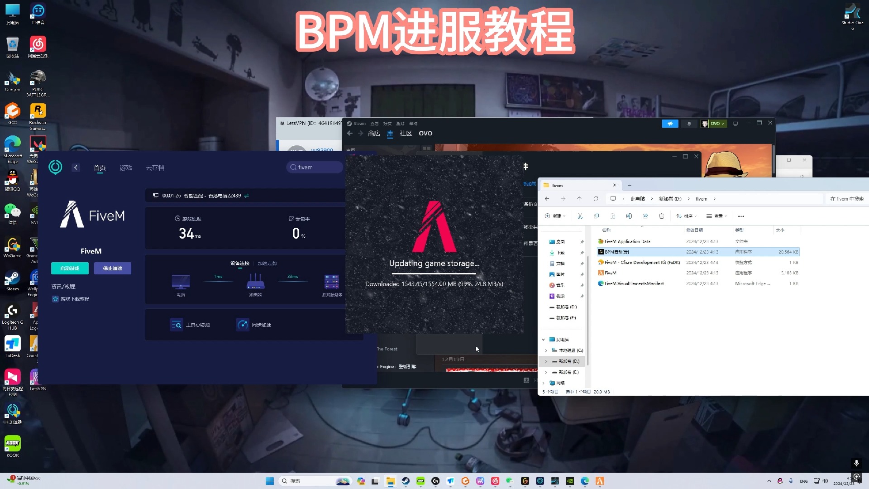Open the Explorer three-dot more menu
The height and width of the screenshot is (489, 869).
coord(741,216)
